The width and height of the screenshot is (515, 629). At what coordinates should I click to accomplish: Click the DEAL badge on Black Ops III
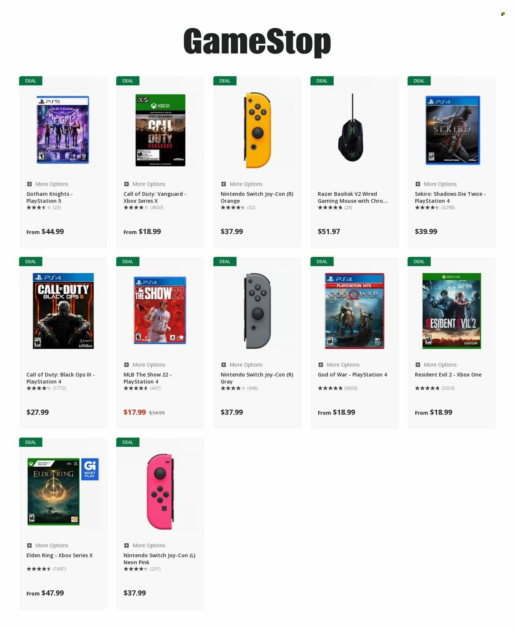pos(30,261)
